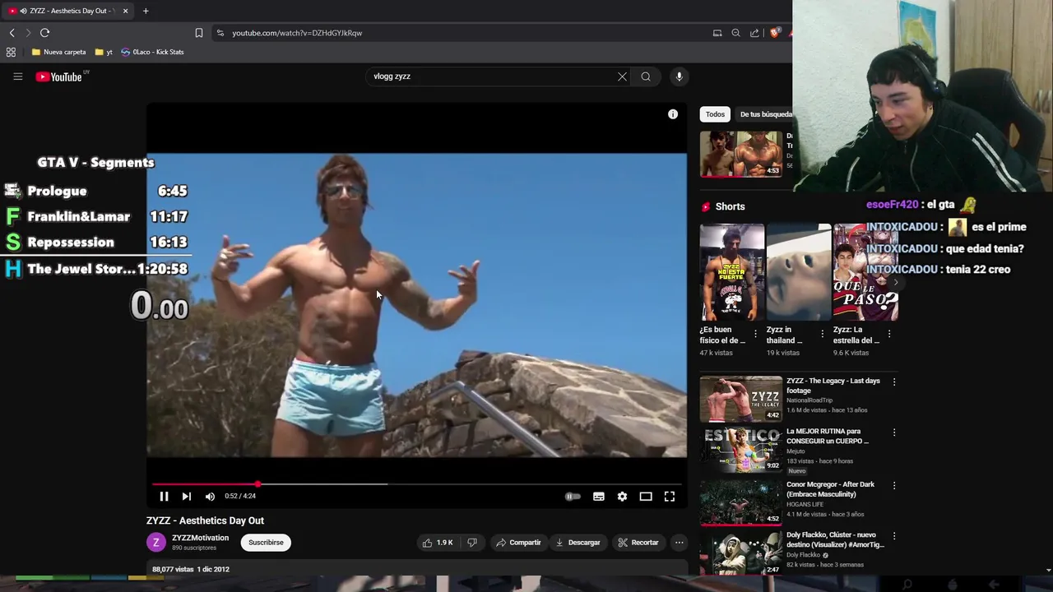
Task: Bookmark this page with the bookmark icon
Action: click(x=198, y=33)
